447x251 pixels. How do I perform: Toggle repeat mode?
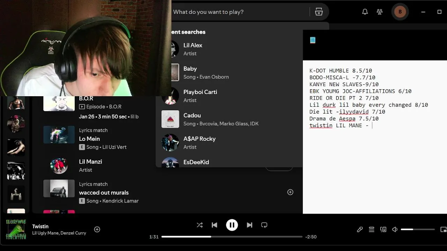coord(264,225)
